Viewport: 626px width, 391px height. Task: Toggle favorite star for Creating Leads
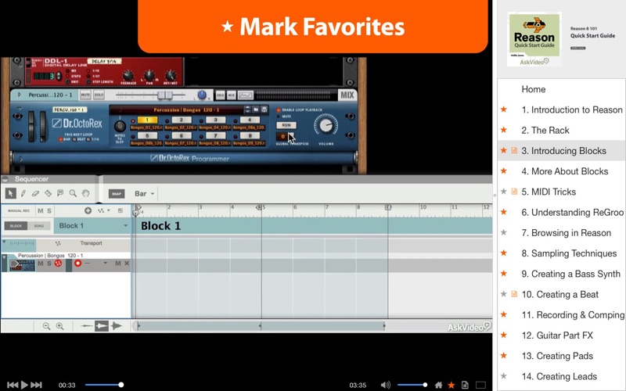[x=504, y=376]
